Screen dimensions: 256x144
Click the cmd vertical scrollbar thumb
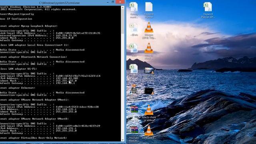123,21
